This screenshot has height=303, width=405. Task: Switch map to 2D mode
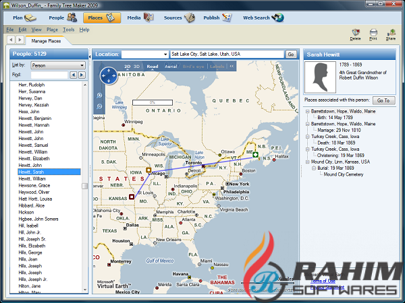pyautogui.click(x=127, y=67)
